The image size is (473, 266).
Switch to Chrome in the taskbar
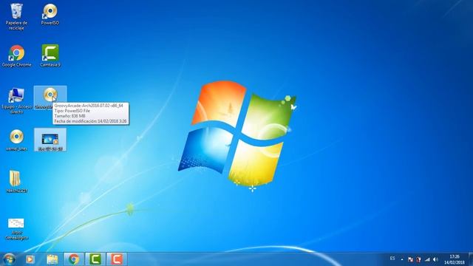pyautogui.click(x=74, y=259)
